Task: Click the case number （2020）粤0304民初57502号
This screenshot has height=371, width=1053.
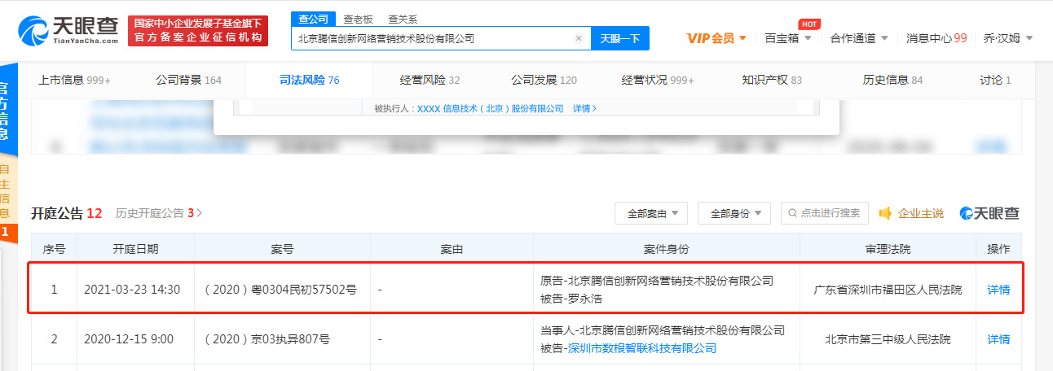Action: coord(281,290)
